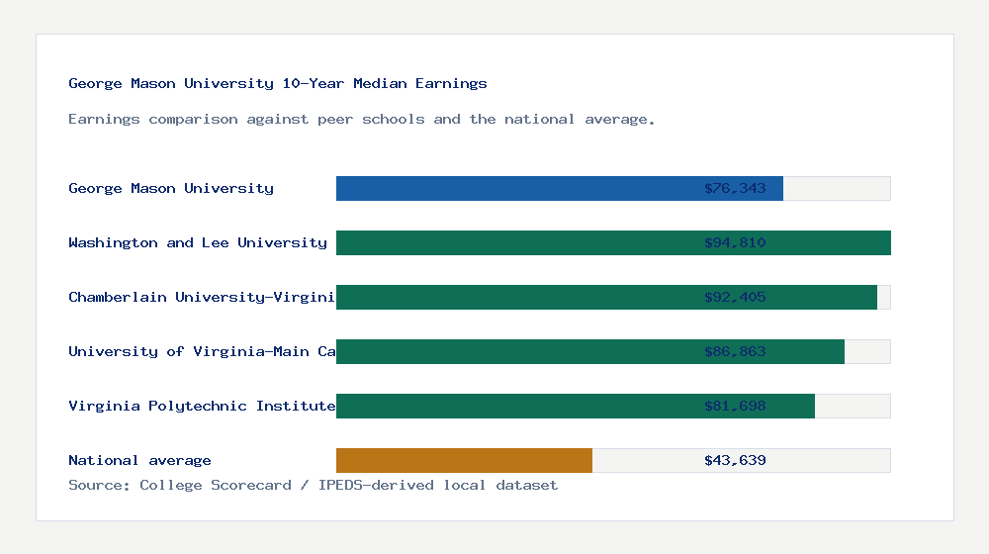
Task: Click the subtitle about peer schools comparison
Action: [x=361, y=120]
